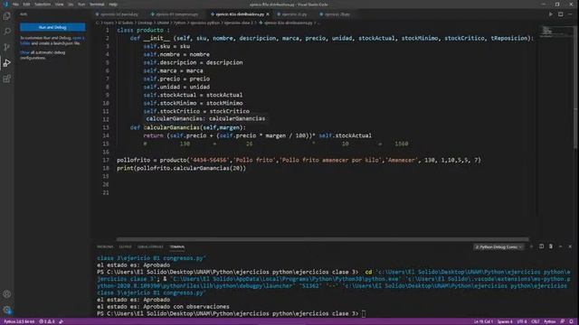This screenshot has height=325, width=579.
Task: Click line number 17 in the gutter
Action: tap(106, 160)
